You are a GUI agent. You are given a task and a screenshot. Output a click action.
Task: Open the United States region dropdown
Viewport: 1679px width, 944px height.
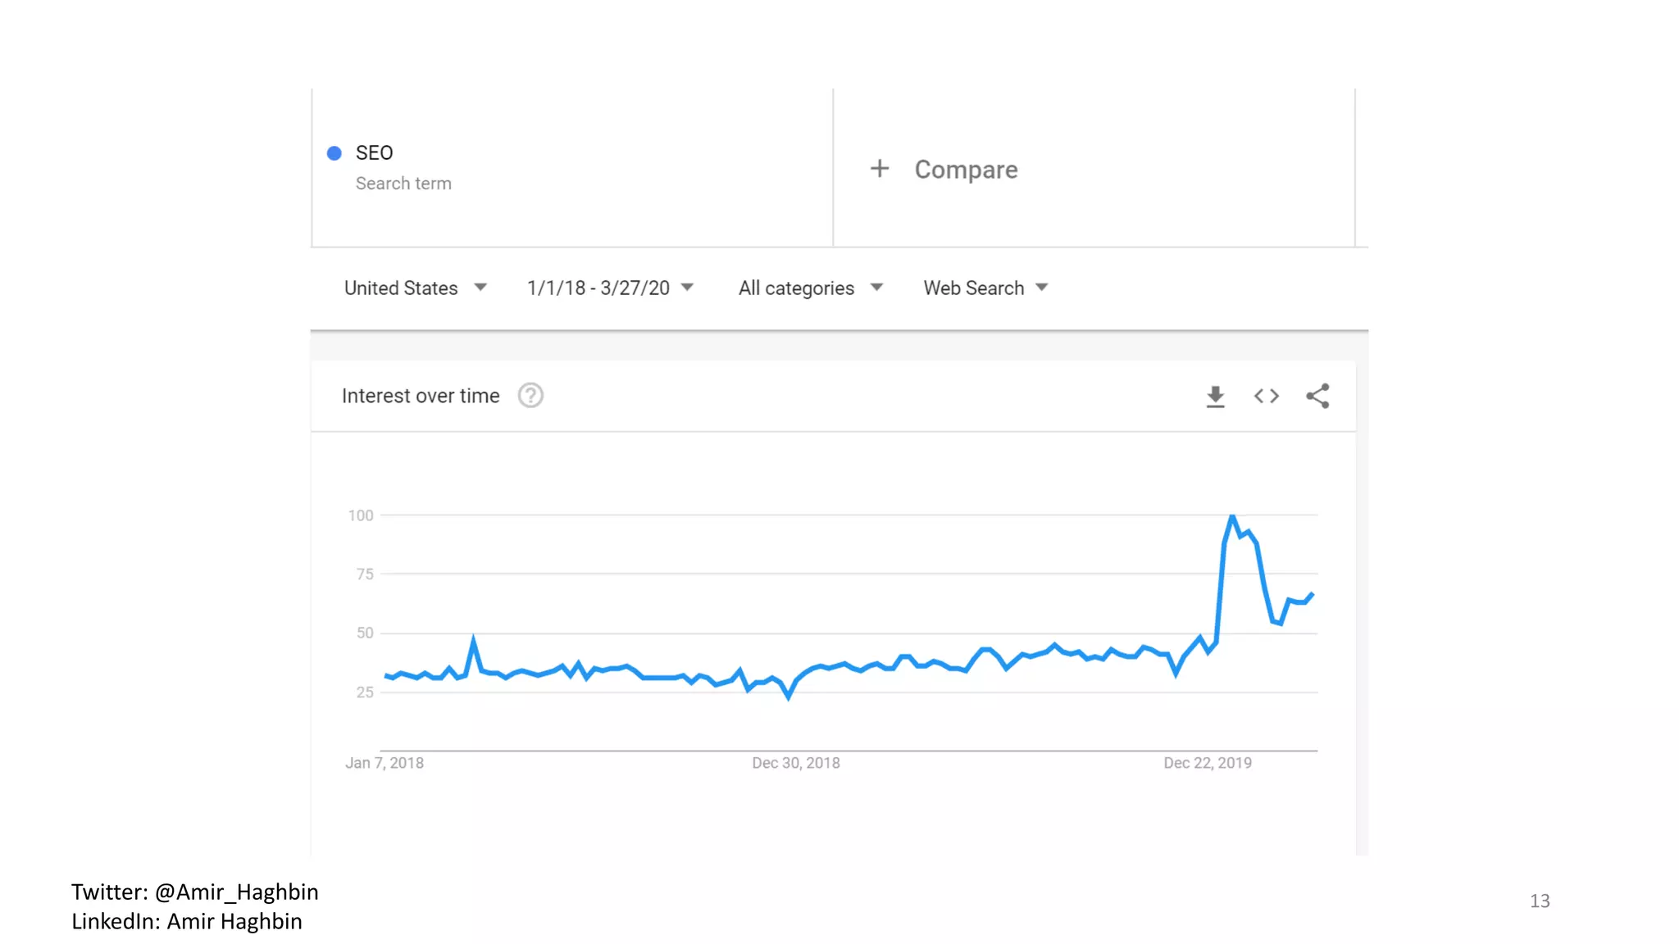pyautogui.click(x=416, y=288)
